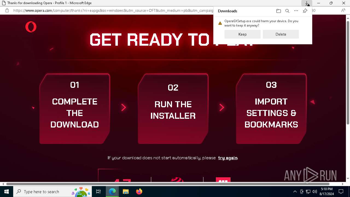Click the address bar URL

pyautogui.click(x=113, y=10)
